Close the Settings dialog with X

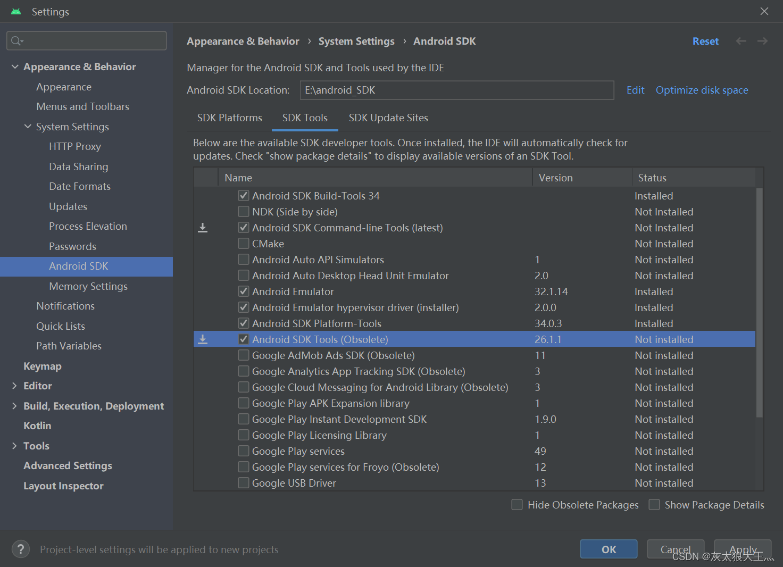[x=764, y=11]
